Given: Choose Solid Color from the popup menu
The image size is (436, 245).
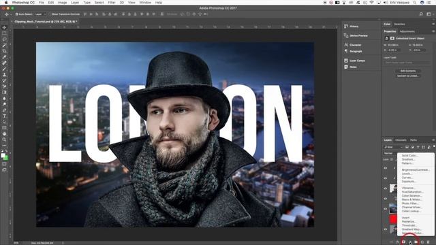Looking at the screenshot, I should [x=409, y=156].
